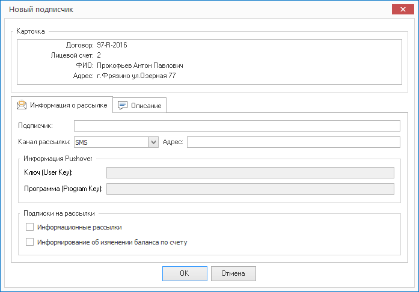Image resolution: width=419 pixels, height=292 pixels.
Task: Close the Новый подписчик dialog
Action: (403, 10)
